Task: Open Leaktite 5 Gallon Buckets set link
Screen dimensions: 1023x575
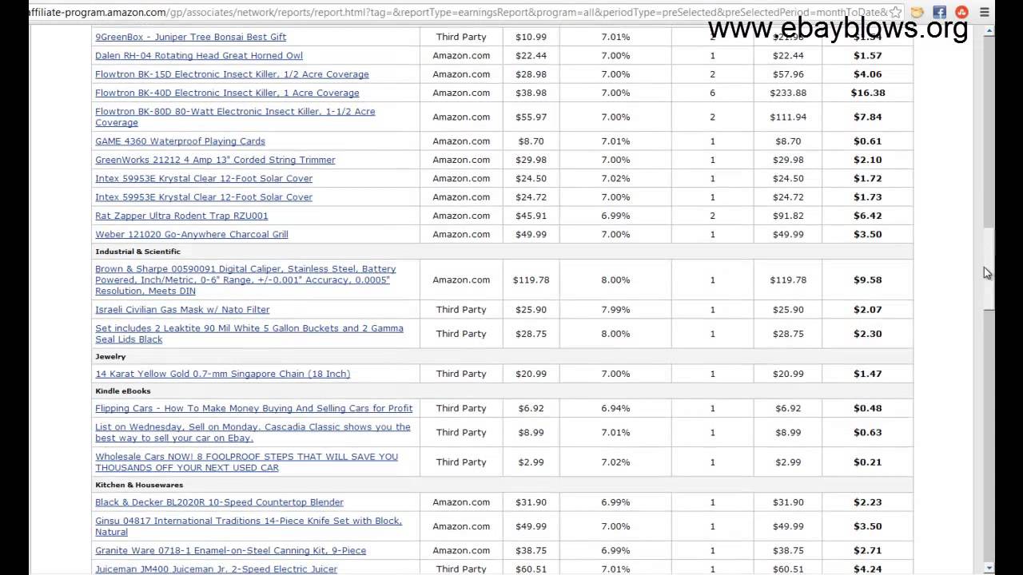Action: (x=249, y=333)
